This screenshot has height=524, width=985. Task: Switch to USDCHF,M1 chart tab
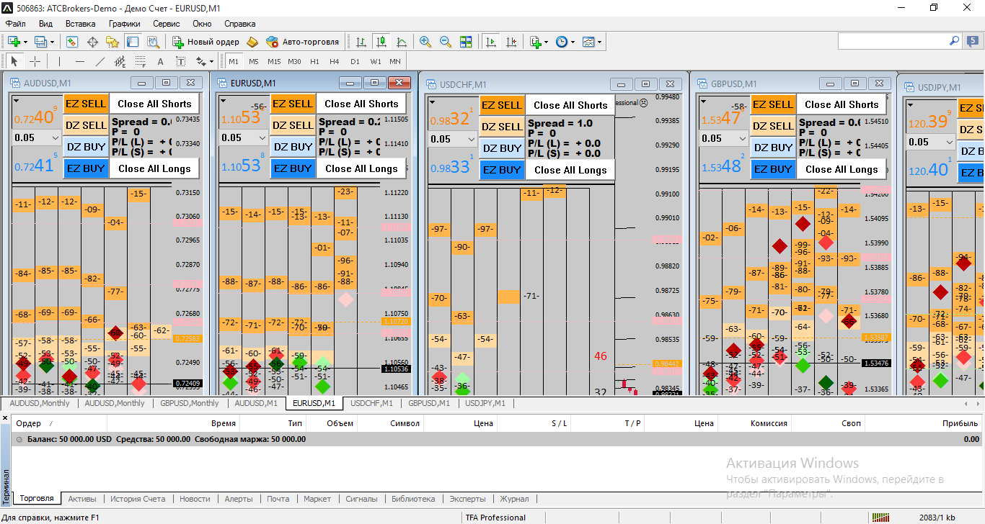pyautogui.click(x=371, y=403)
